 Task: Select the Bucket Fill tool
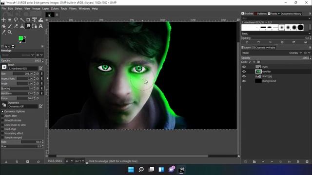pyautogui.click(x=3, y=26)
